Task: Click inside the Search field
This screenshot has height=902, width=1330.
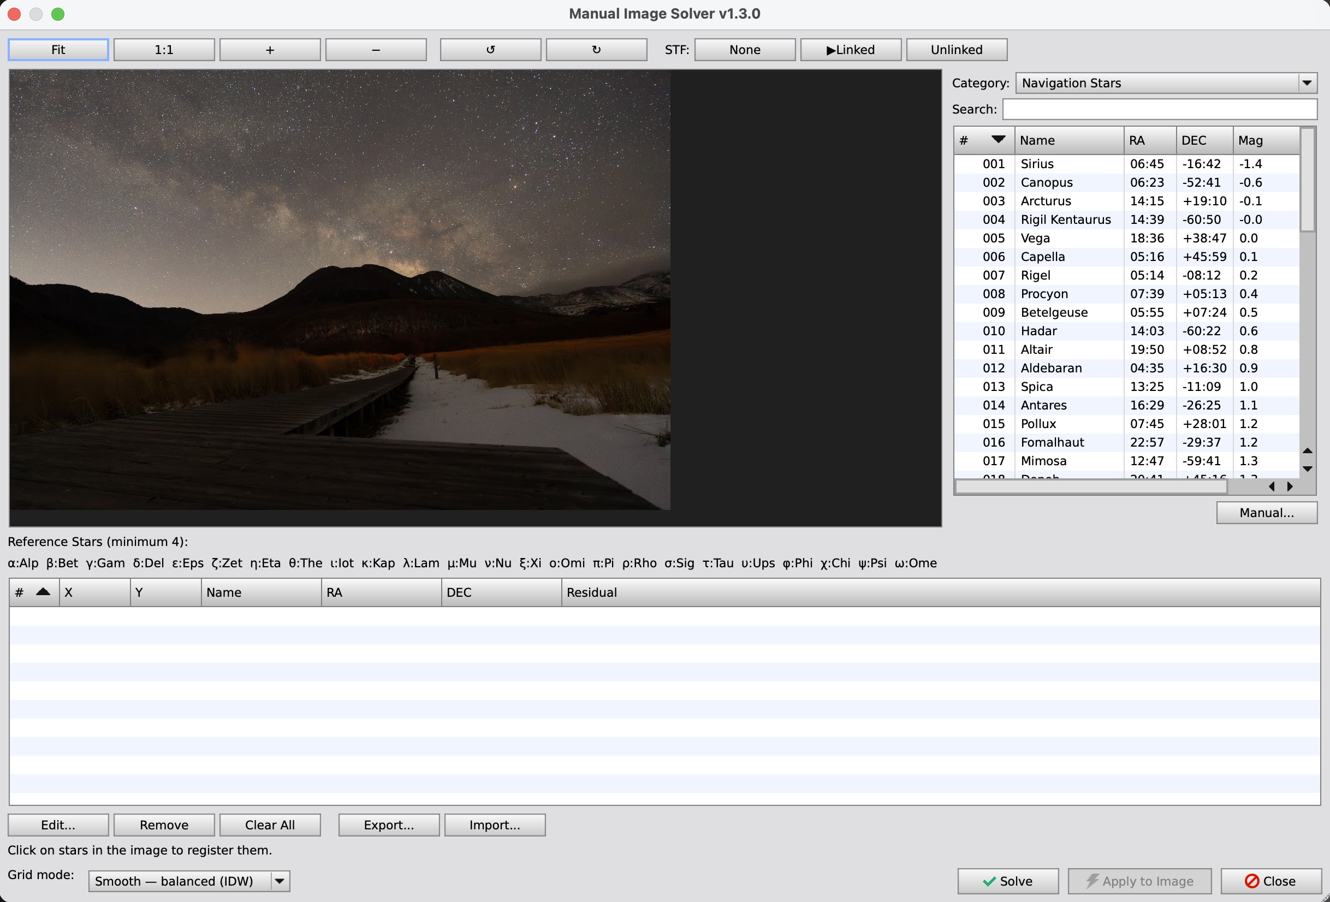Action: coord(1160,109)
